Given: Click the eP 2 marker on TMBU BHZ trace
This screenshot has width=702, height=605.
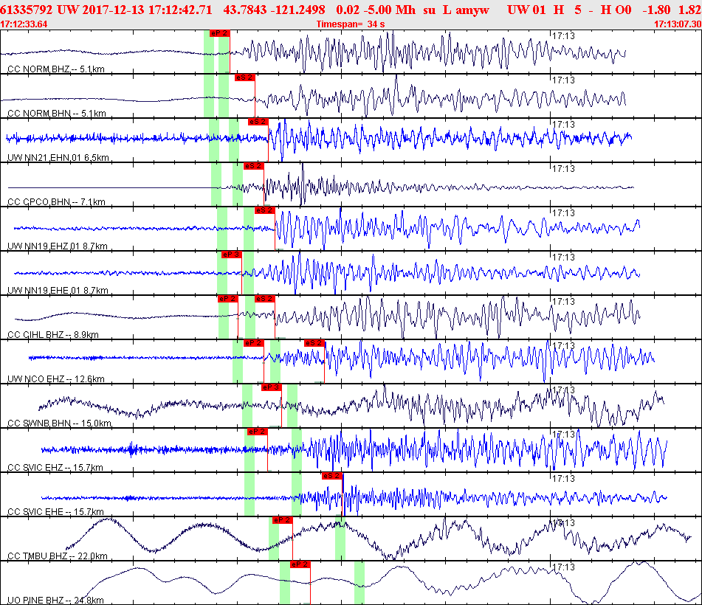Looking at the screenshot, I should coord(282,520).
